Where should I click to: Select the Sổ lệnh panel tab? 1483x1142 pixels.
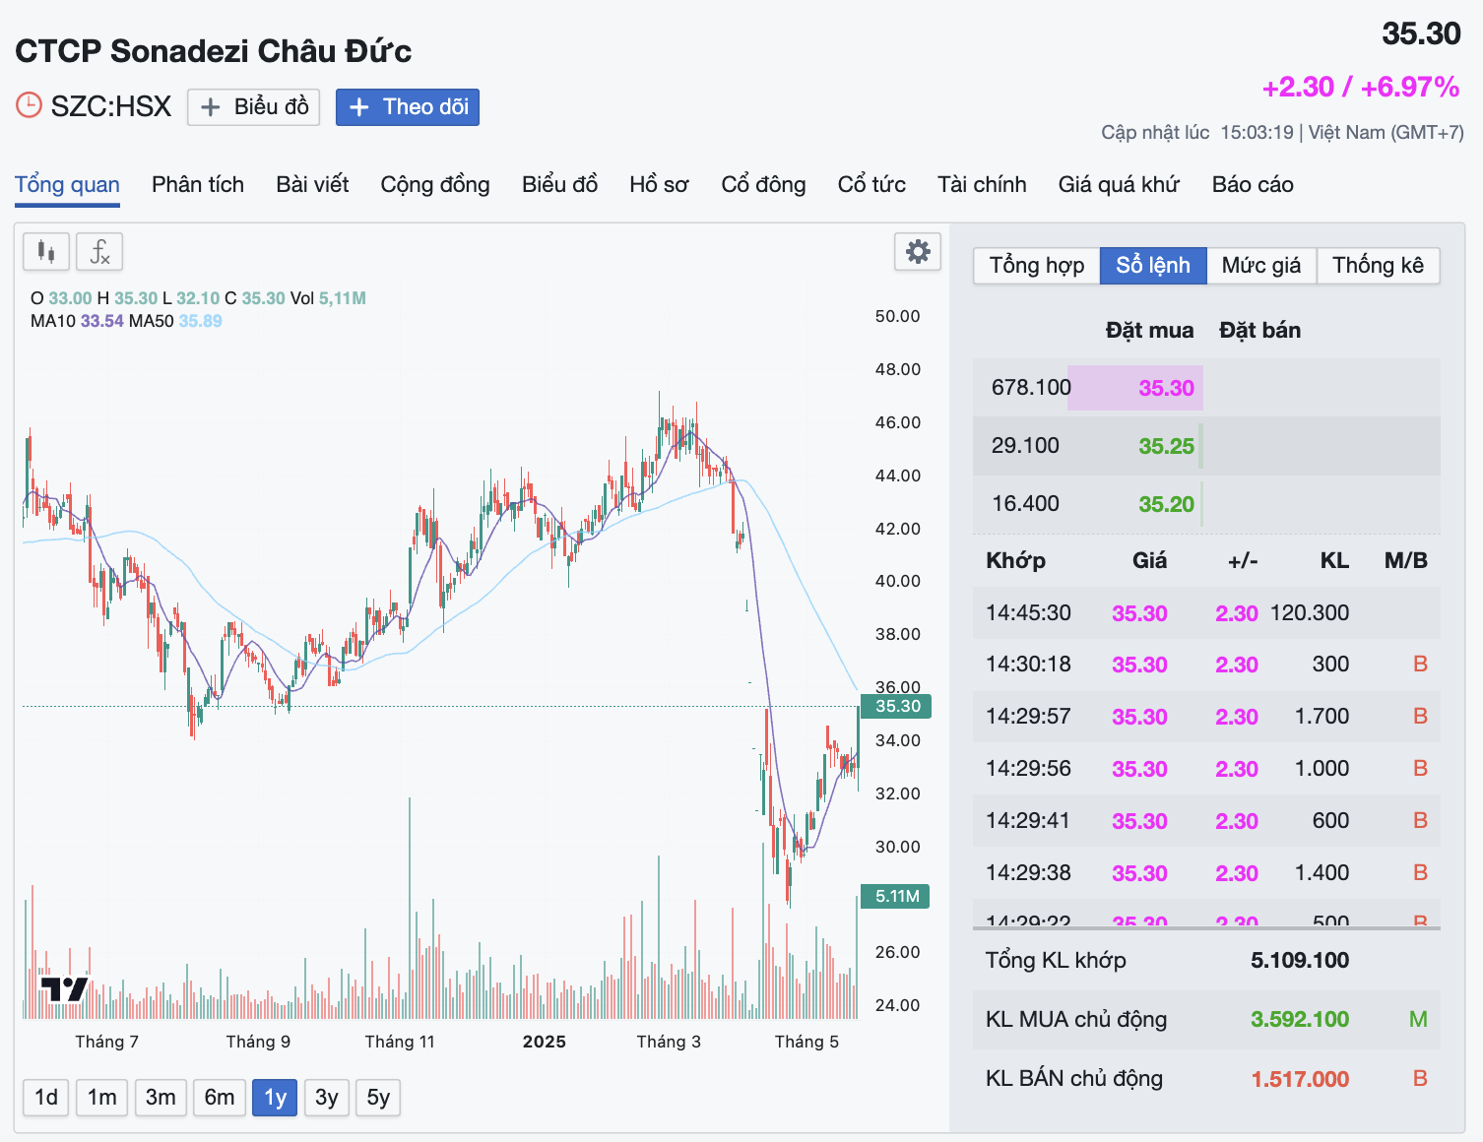[1153, 266]
